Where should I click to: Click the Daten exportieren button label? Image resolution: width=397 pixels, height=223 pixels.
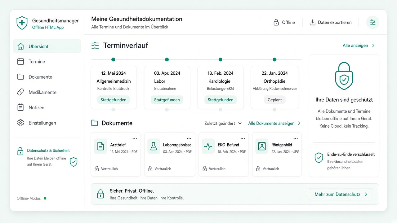[x=335, y=22]
